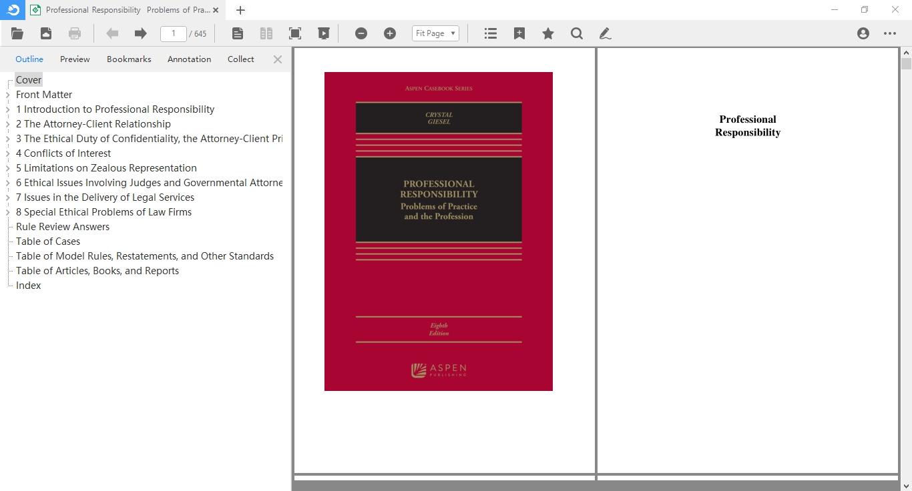Viewport: 912px width, 491px height.
Task: Click the red book cover page
Action: click(x=439, y=231)
